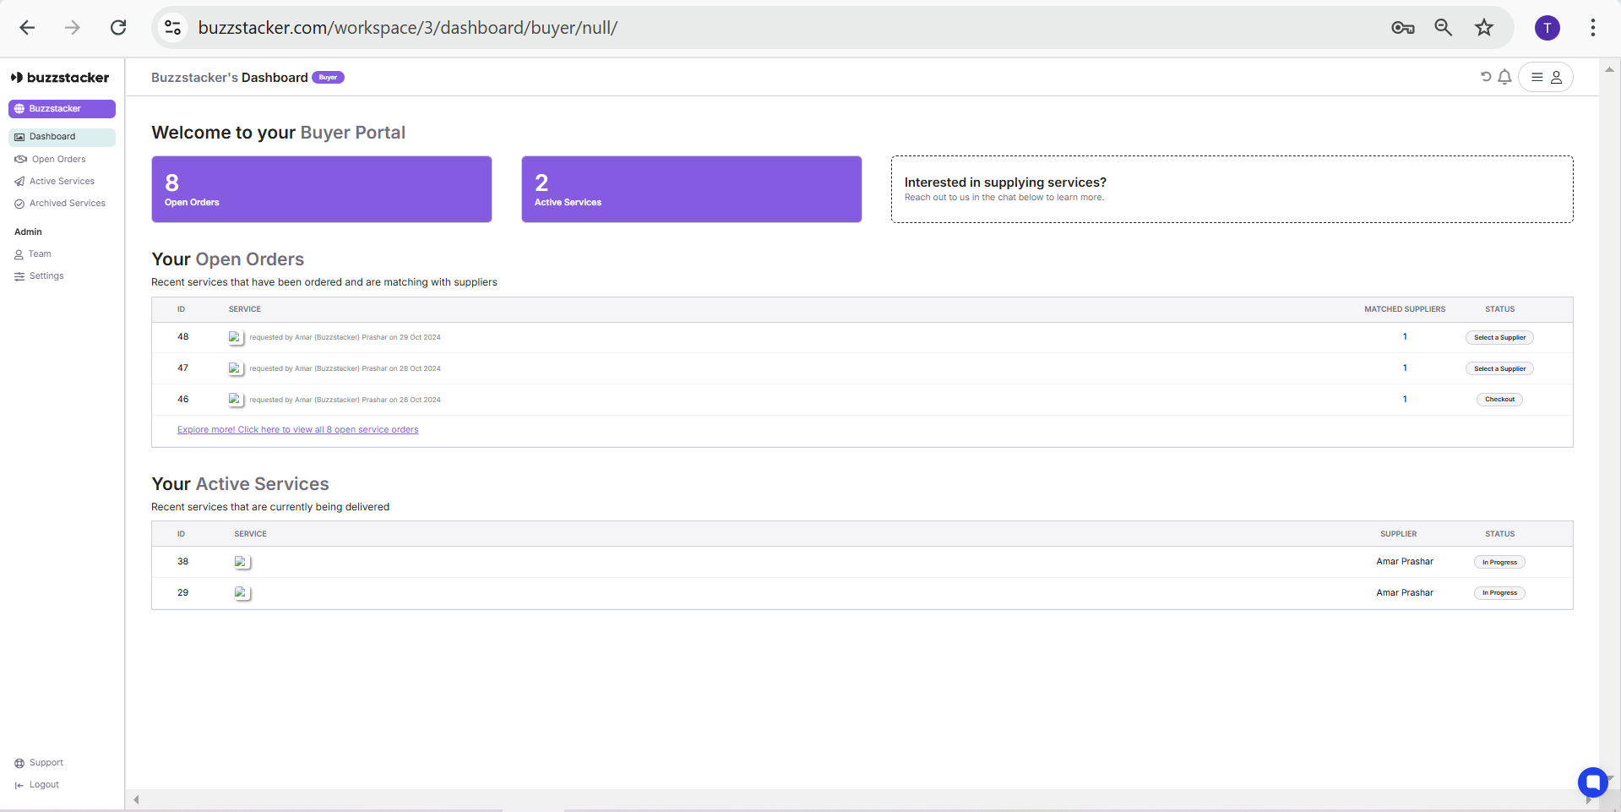Click Select a Supplier for order 47

click(x=1499, y=369)
